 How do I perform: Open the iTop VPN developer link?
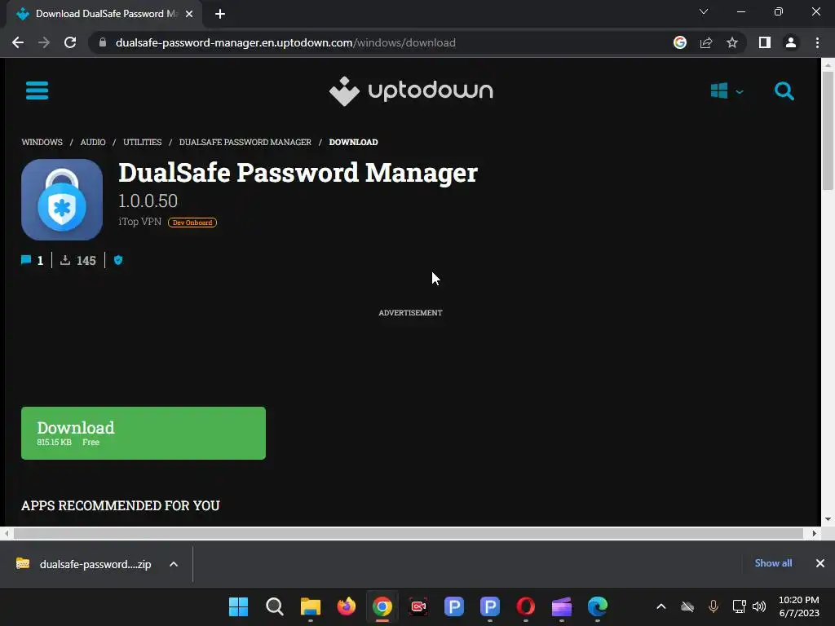(x=139, y=222)
